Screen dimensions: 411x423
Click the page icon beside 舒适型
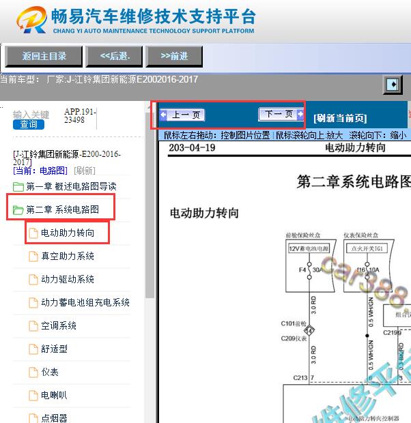pos(33,349)
